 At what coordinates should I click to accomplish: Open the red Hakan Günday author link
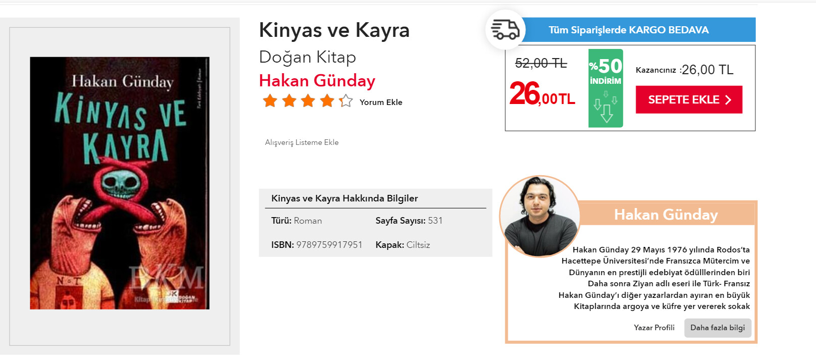point(317,81)
